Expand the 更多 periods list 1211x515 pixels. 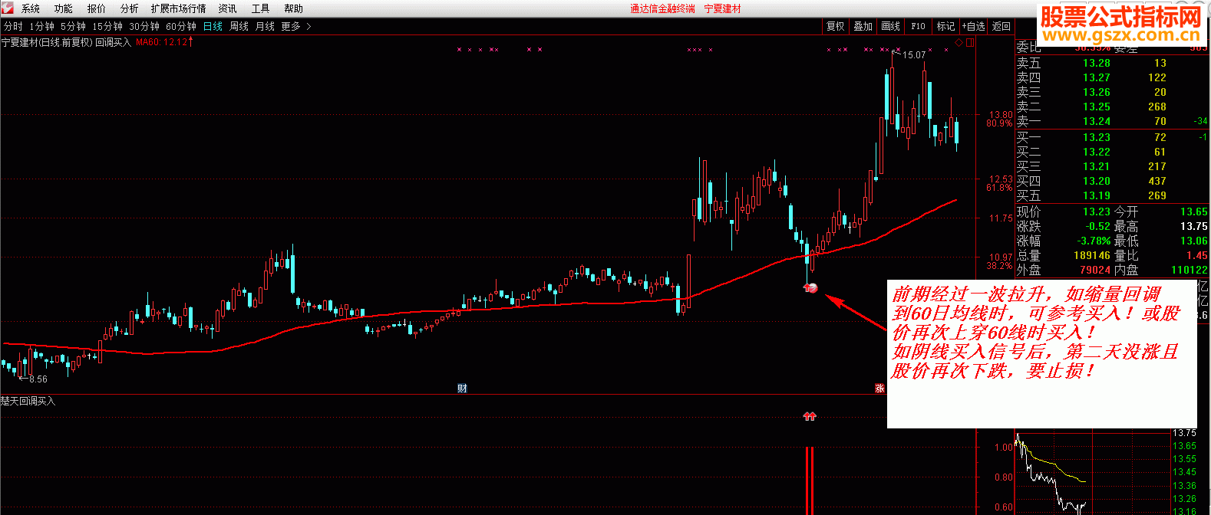[296, 26]
